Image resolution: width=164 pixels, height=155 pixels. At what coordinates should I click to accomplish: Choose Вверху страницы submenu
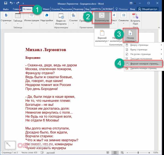point(143,45)
